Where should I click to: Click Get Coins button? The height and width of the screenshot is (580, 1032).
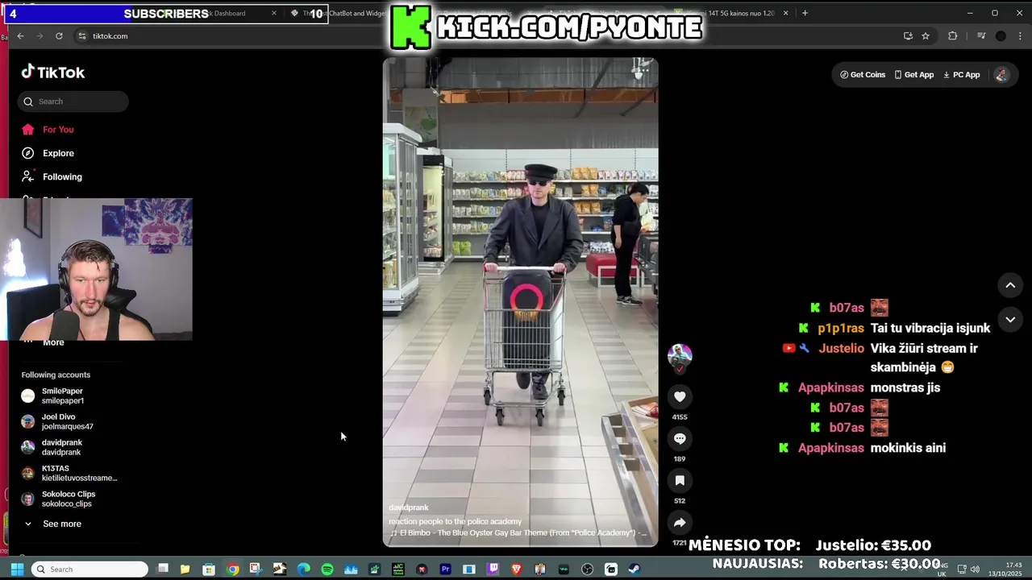863,75
